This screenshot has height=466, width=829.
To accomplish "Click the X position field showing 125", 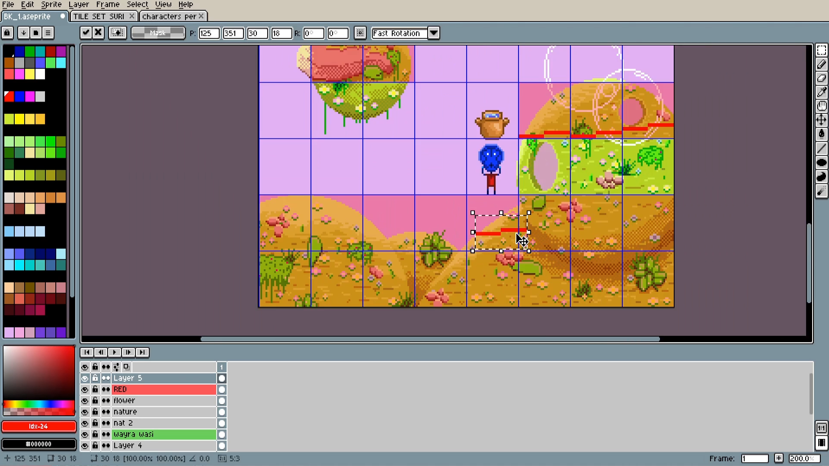I will [x=208, y=33].
